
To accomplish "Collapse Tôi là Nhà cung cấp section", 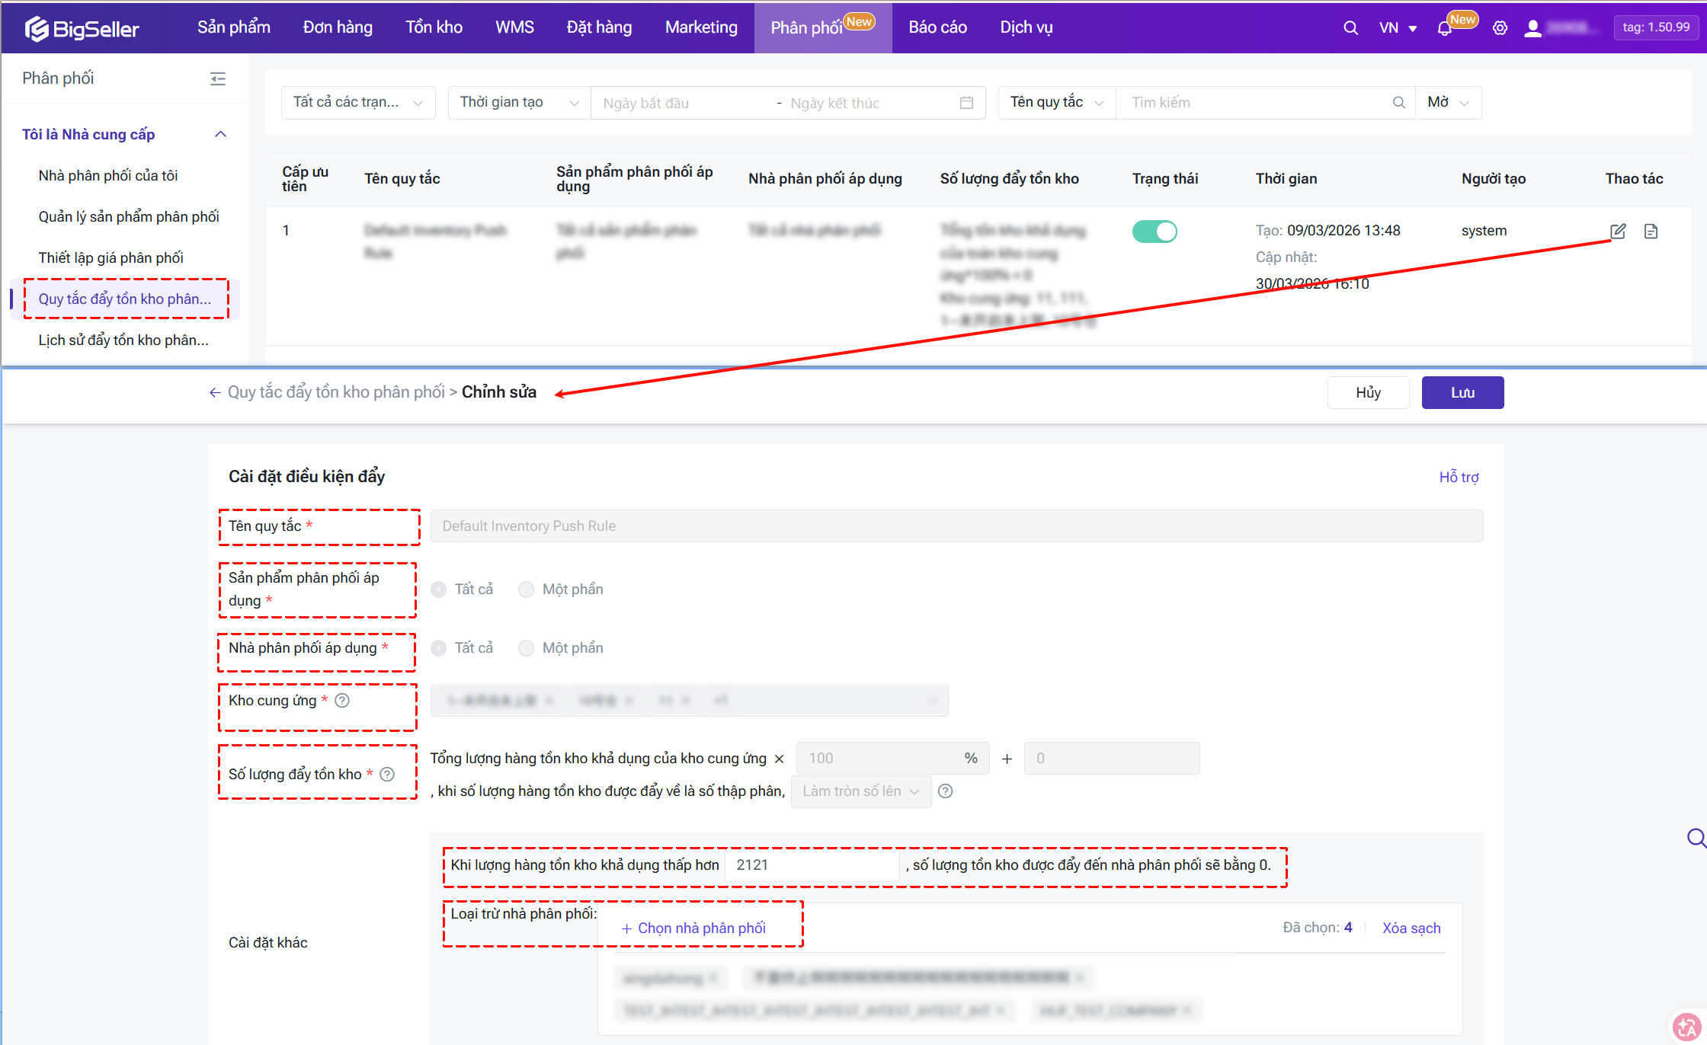I will click(x=220, y=134).
